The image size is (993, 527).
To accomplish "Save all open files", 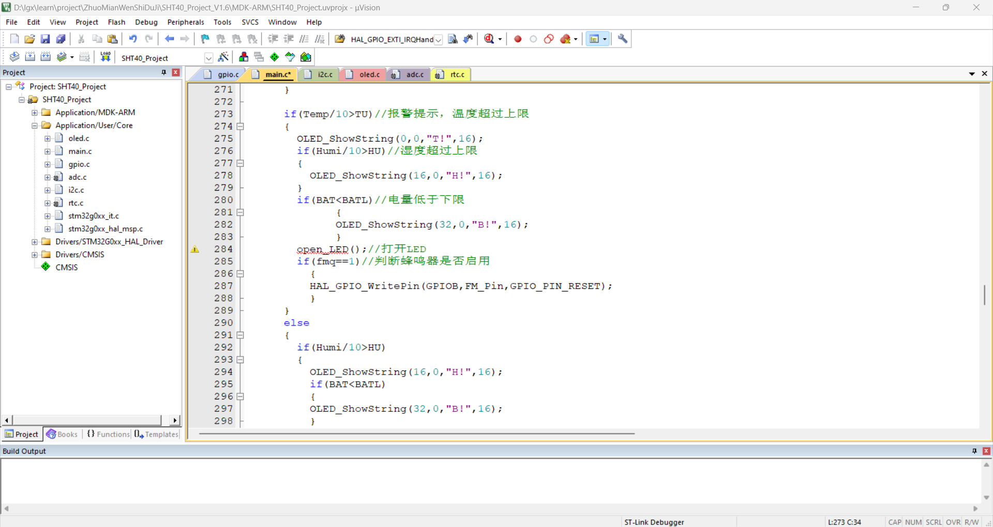I will pyautogui.click(x=61, y=39).
